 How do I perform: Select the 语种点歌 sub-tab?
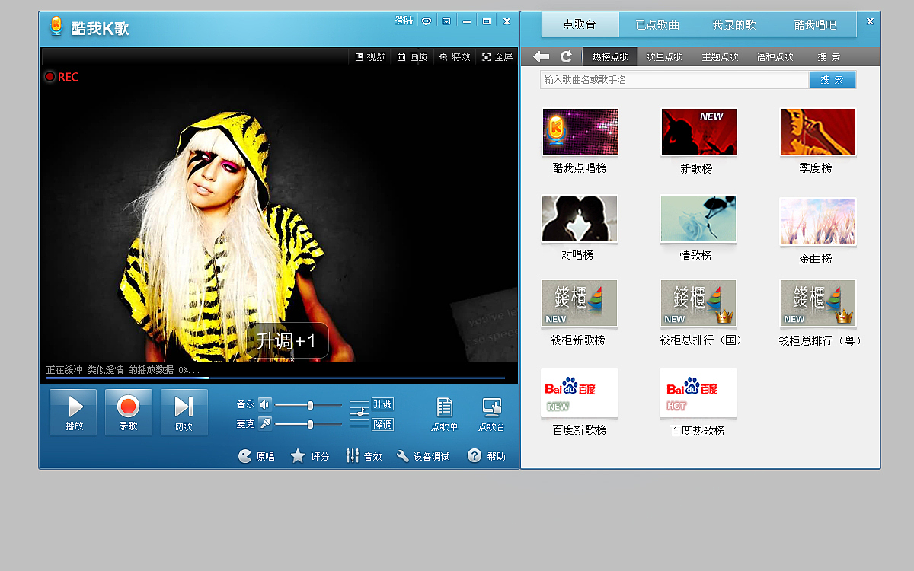click(775, 57)
